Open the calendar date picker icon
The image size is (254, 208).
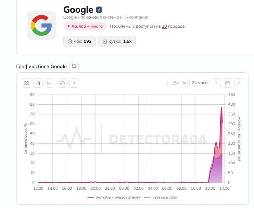click(227, 83)
